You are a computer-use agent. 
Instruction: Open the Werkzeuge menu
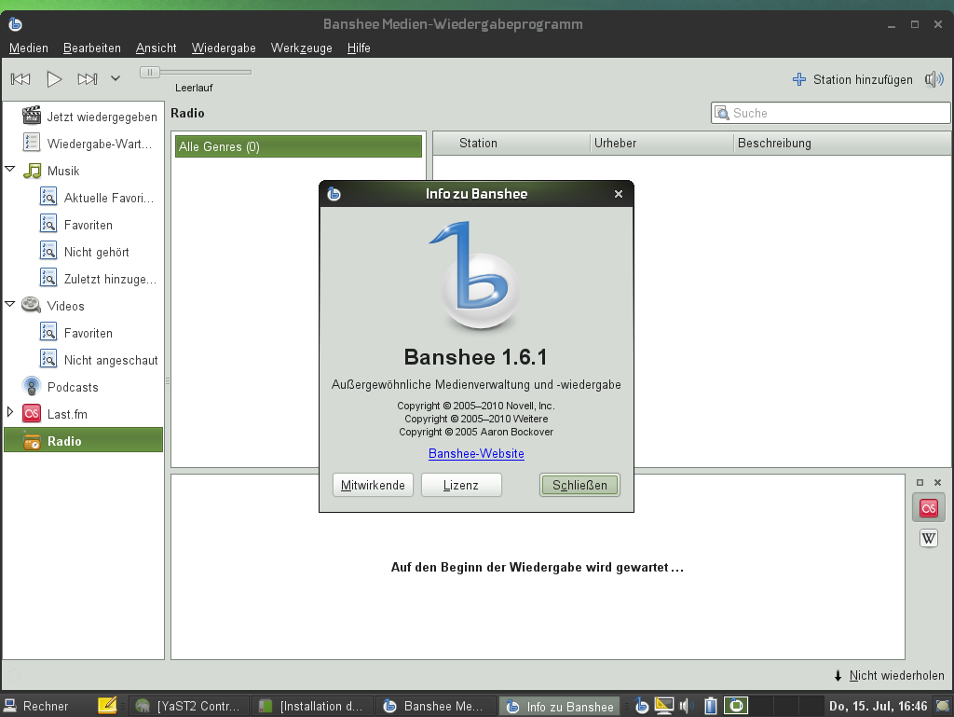coord(300,48)
